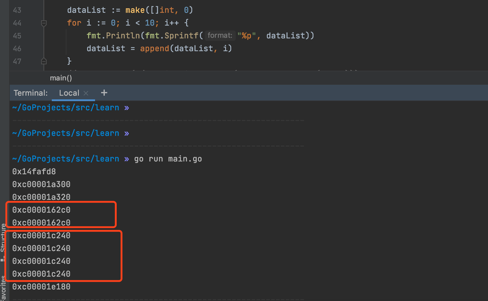488x301 pixels.
Task: Click the "%p" format string
Action: (x=246, y=36)
